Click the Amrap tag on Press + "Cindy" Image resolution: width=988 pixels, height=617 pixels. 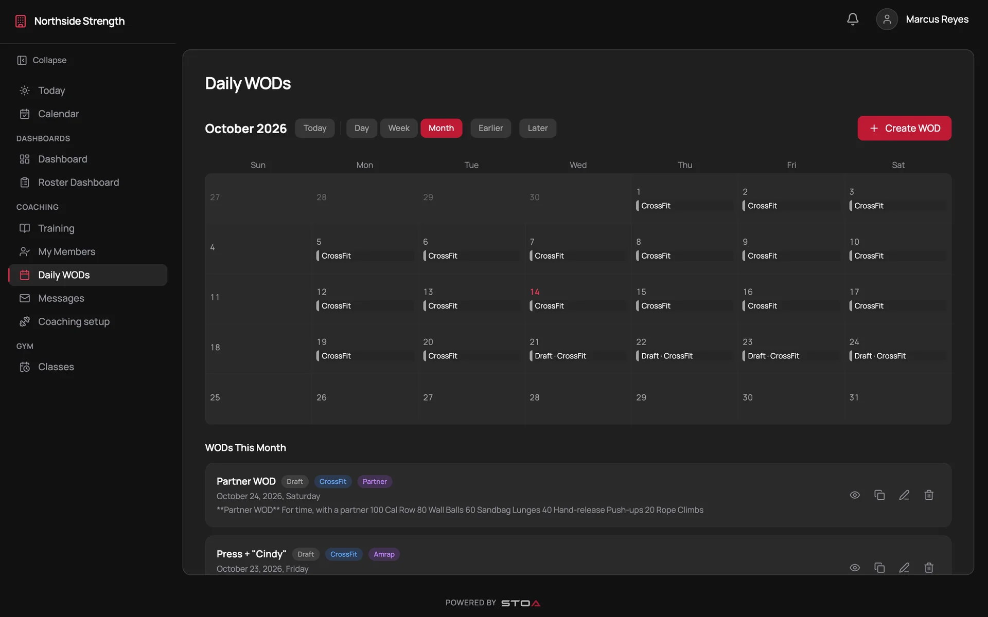384,554
